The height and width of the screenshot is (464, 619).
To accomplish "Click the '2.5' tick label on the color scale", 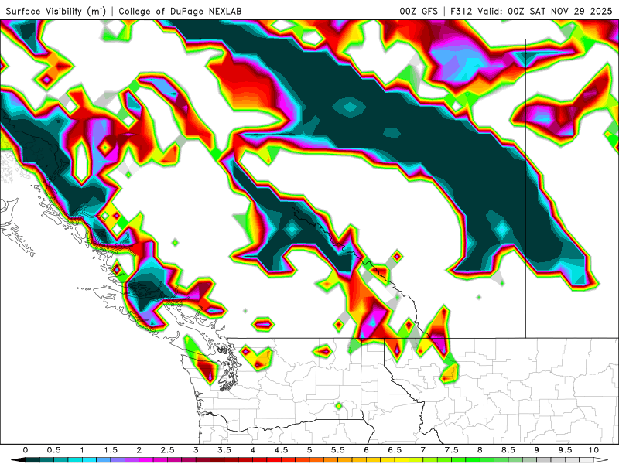I will click(167, 450).
